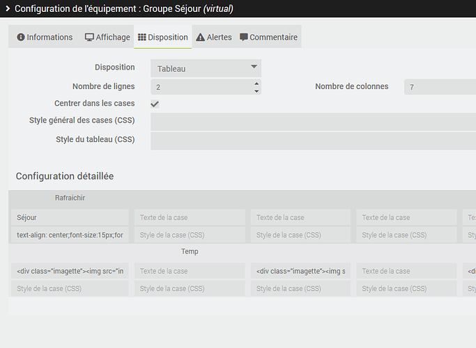476x348 pixels.
Task: Click the Rafraichir command label
Action: [x=70, y=198]
